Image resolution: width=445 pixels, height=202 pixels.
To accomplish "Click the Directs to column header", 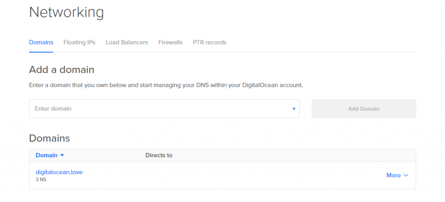I will (x=159, y=155).
